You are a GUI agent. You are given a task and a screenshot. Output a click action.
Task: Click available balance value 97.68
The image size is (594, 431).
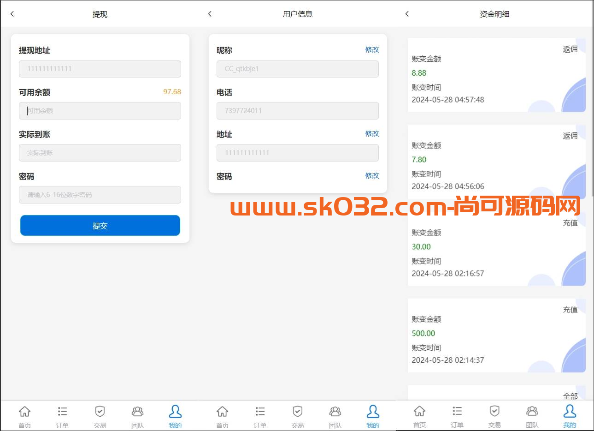[x=172, y=92]
